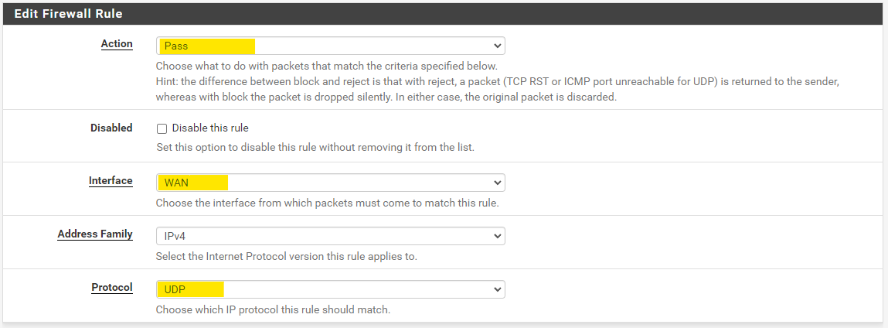Viewport: 888px width, 328px height.
Task: Click the chevron arrow of Action select
Action: click(497, 46)
